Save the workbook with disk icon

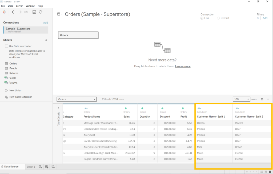[34, 12]
